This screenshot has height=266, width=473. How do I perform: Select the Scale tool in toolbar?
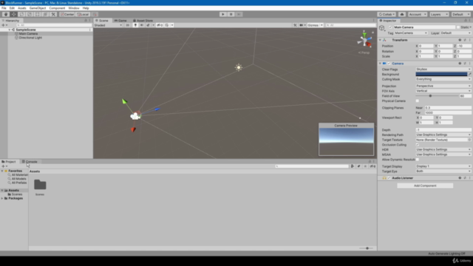coord(30,14)
